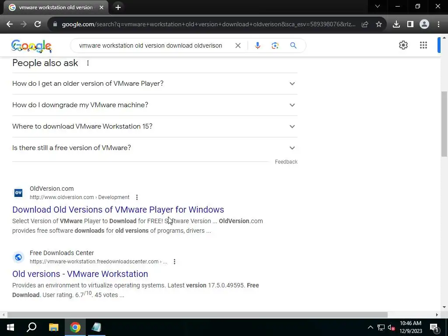Clear the search query text

[238, 45]
